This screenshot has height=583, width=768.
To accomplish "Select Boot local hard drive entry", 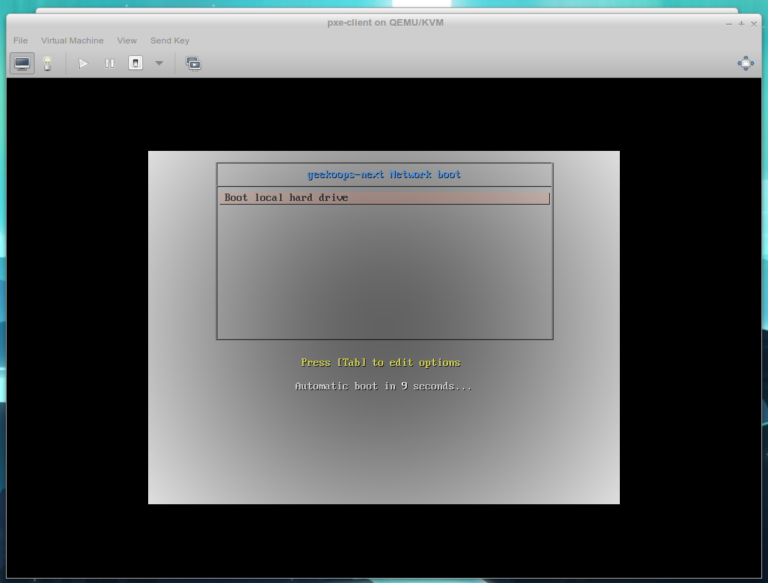I will pyautogui.click(x=385, y=197).
